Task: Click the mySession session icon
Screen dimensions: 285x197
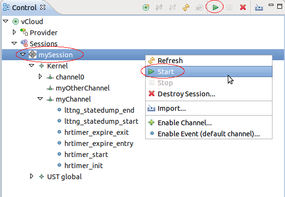Action: (33, 54)
